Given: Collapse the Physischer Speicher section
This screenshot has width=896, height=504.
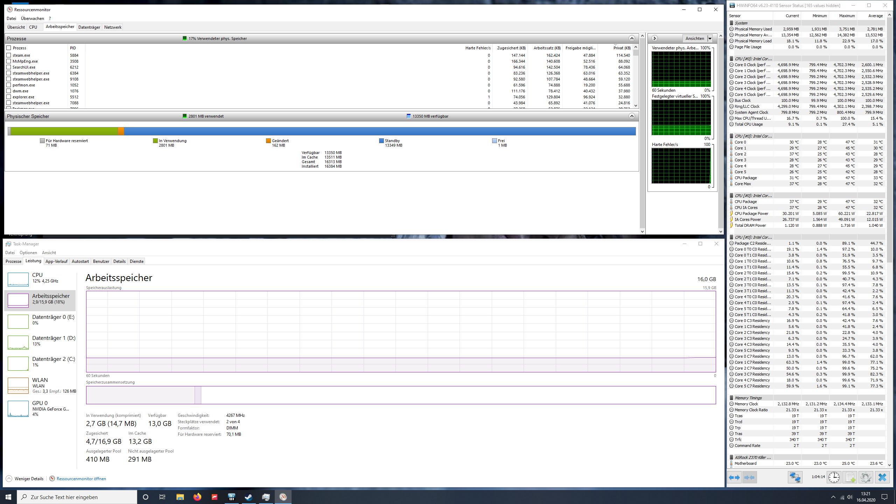Looking at the screenshot, I should (x=632, y=116).
